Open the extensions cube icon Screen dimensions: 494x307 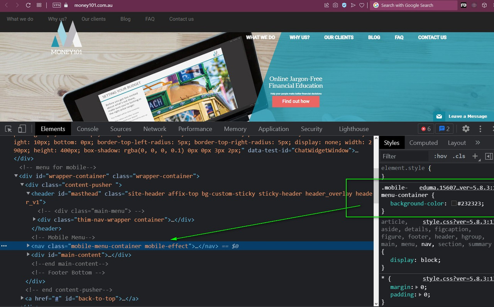(x=484, y=5)
